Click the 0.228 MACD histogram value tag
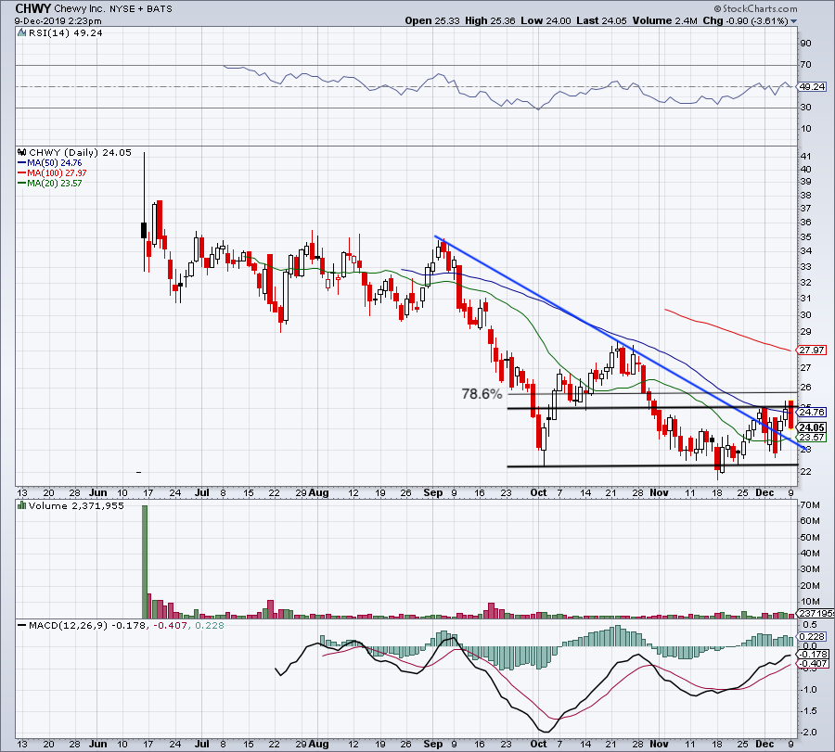The width and height of the screenshot is (835, 752). 812,636
